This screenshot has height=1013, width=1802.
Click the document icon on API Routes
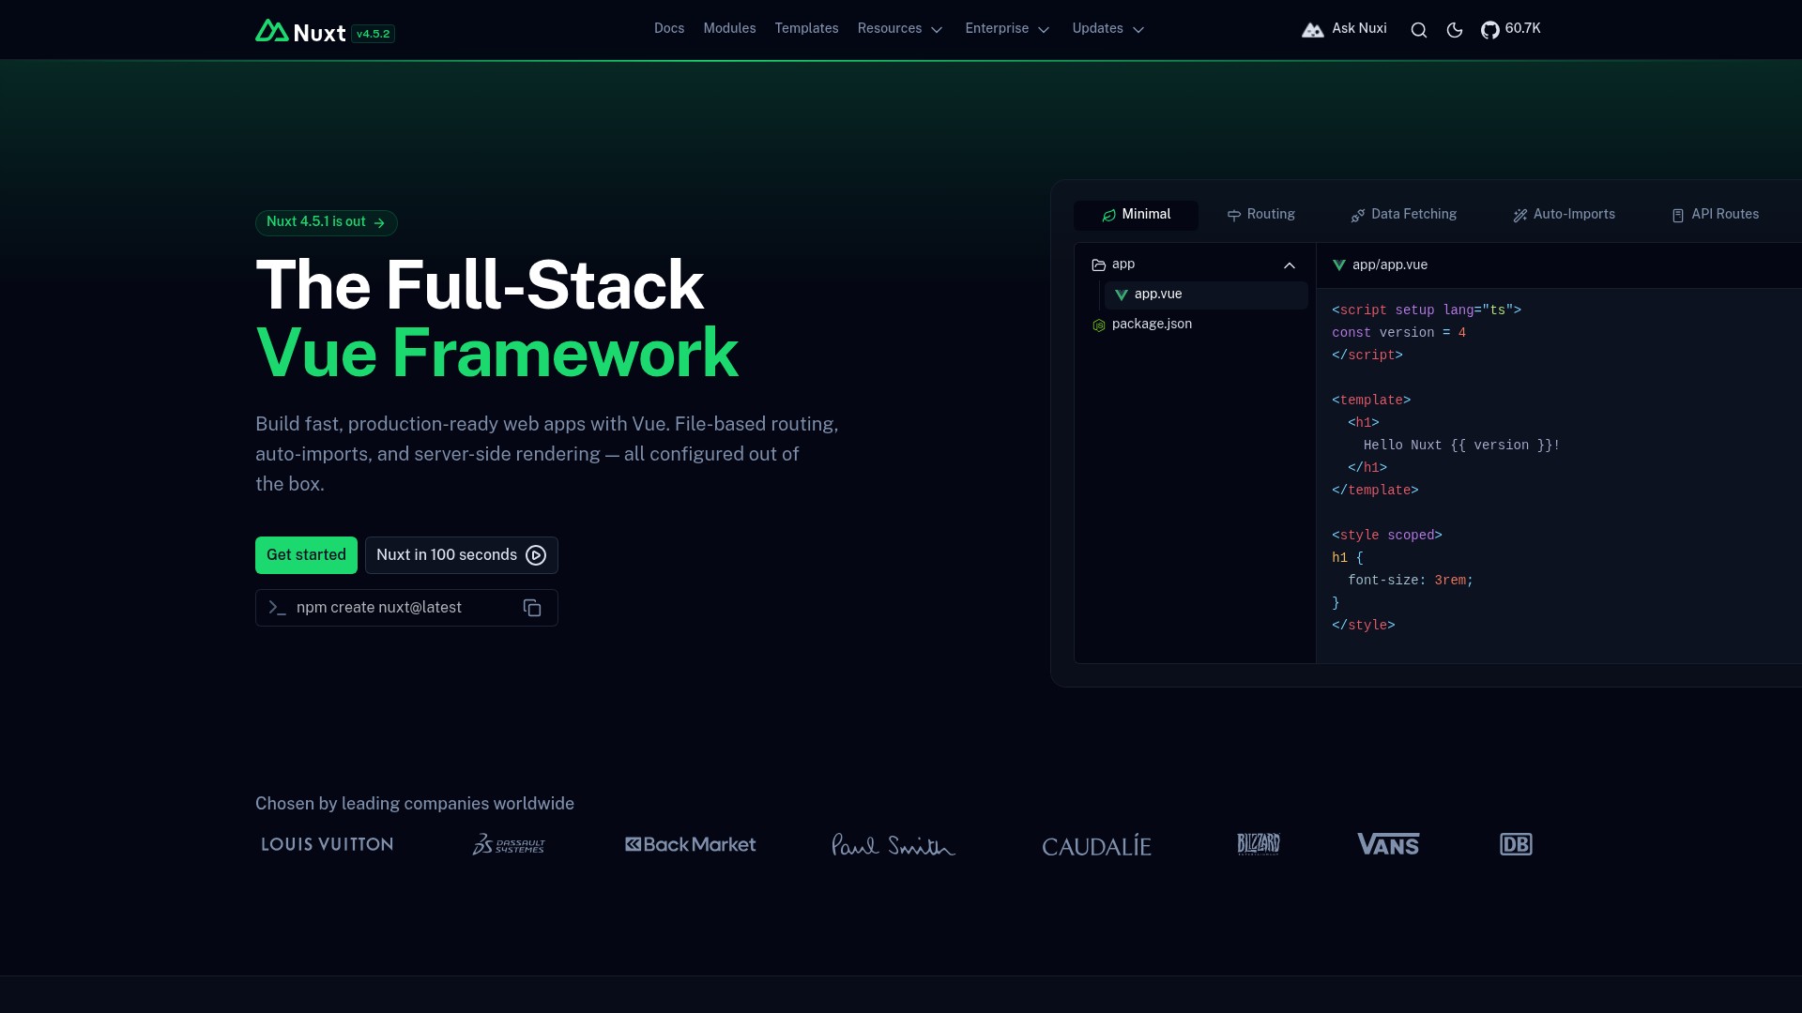1678,215
